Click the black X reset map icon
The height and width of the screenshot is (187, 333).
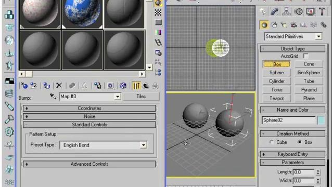59,86
